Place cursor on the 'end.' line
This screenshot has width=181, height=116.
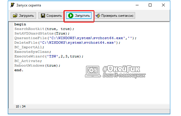pyautogui.click(x=19, y=70)
